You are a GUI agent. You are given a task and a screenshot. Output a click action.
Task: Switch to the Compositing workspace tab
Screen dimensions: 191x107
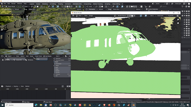(x=87, y=4)
